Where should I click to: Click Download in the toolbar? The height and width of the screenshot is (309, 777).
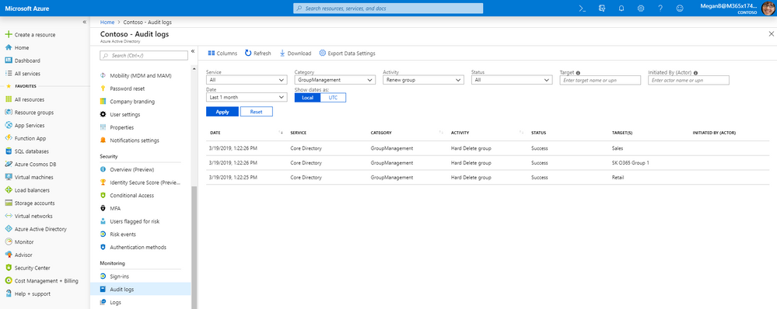click(296, 54)
